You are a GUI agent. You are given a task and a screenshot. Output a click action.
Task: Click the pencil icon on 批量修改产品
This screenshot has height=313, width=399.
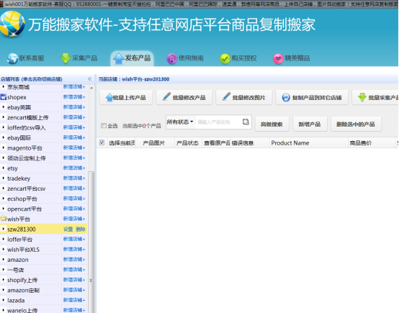click(166, 96)
